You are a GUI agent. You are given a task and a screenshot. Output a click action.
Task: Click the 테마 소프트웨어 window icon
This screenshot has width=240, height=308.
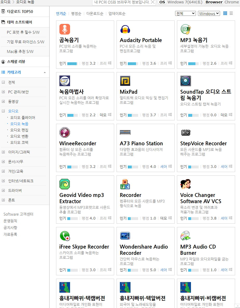coord(3,22)
